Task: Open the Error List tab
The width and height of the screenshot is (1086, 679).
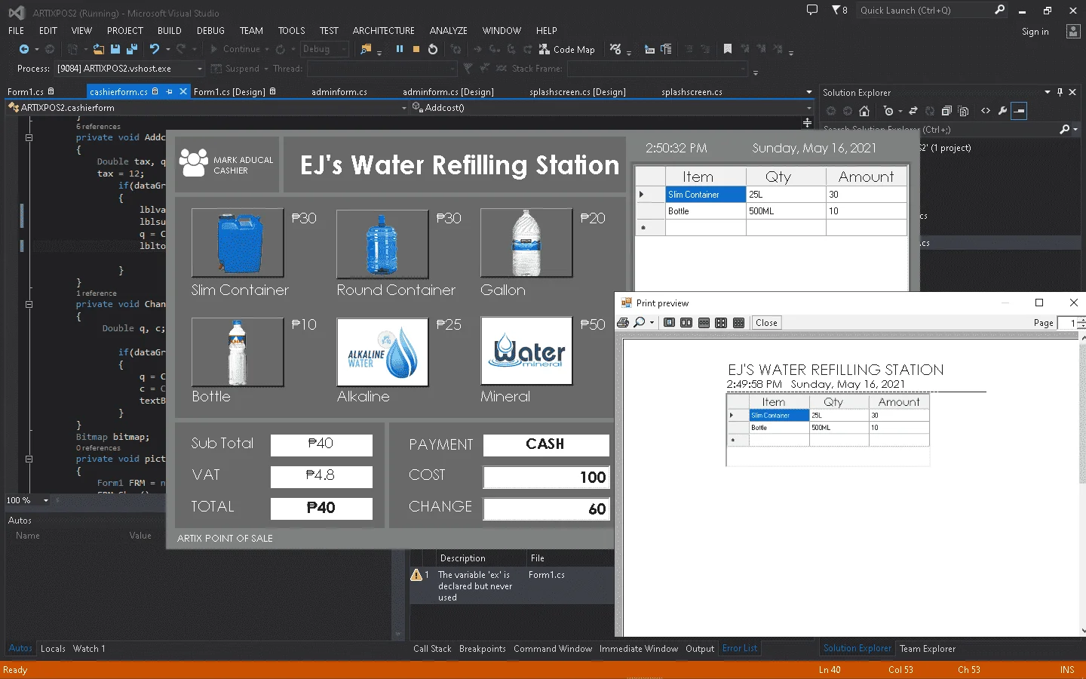Action: pos(740,648)
